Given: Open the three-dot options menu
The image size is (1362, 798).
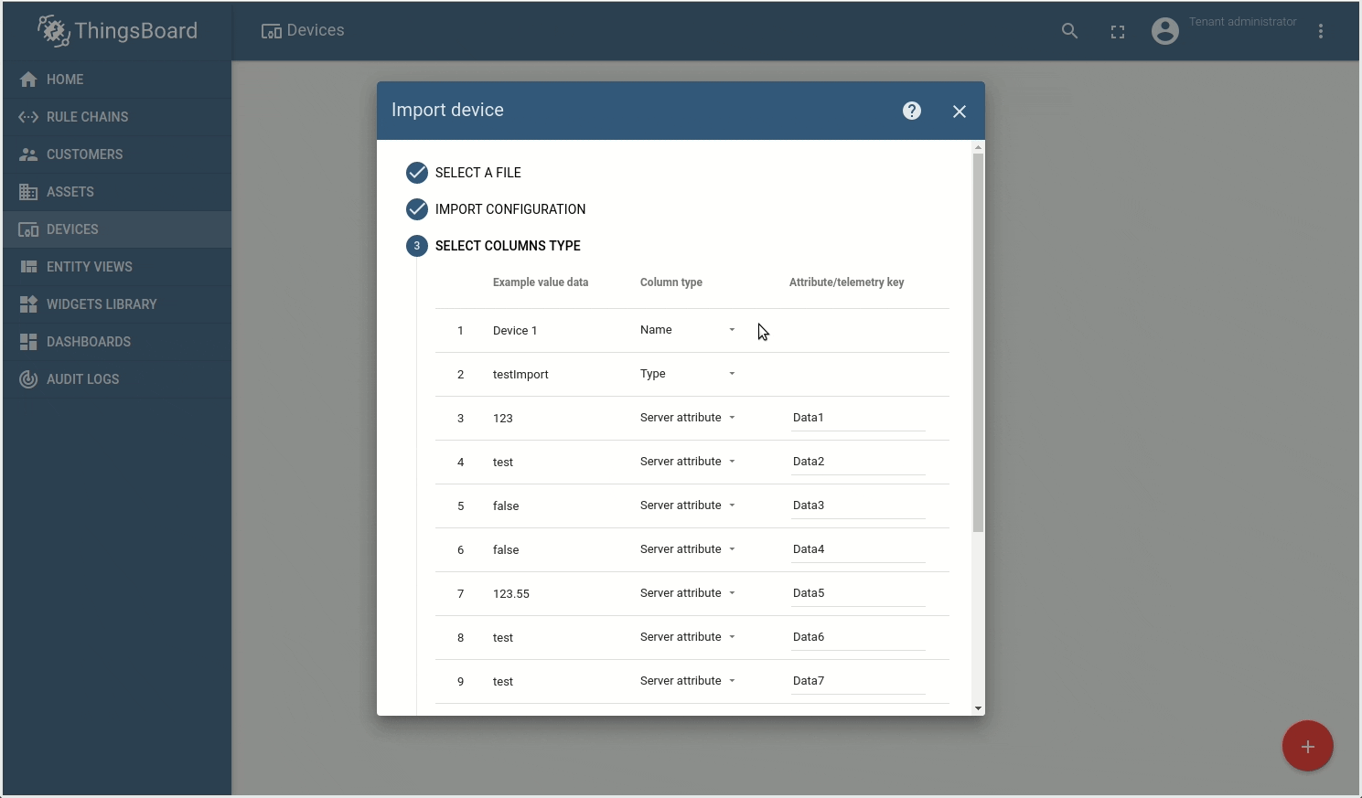Looking at the screenshot, I should point(1321,31).
